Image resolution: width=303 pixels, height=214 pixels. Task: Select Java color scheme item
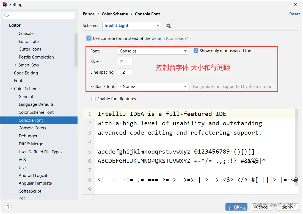pyautogui.click(x=23, y=168)
